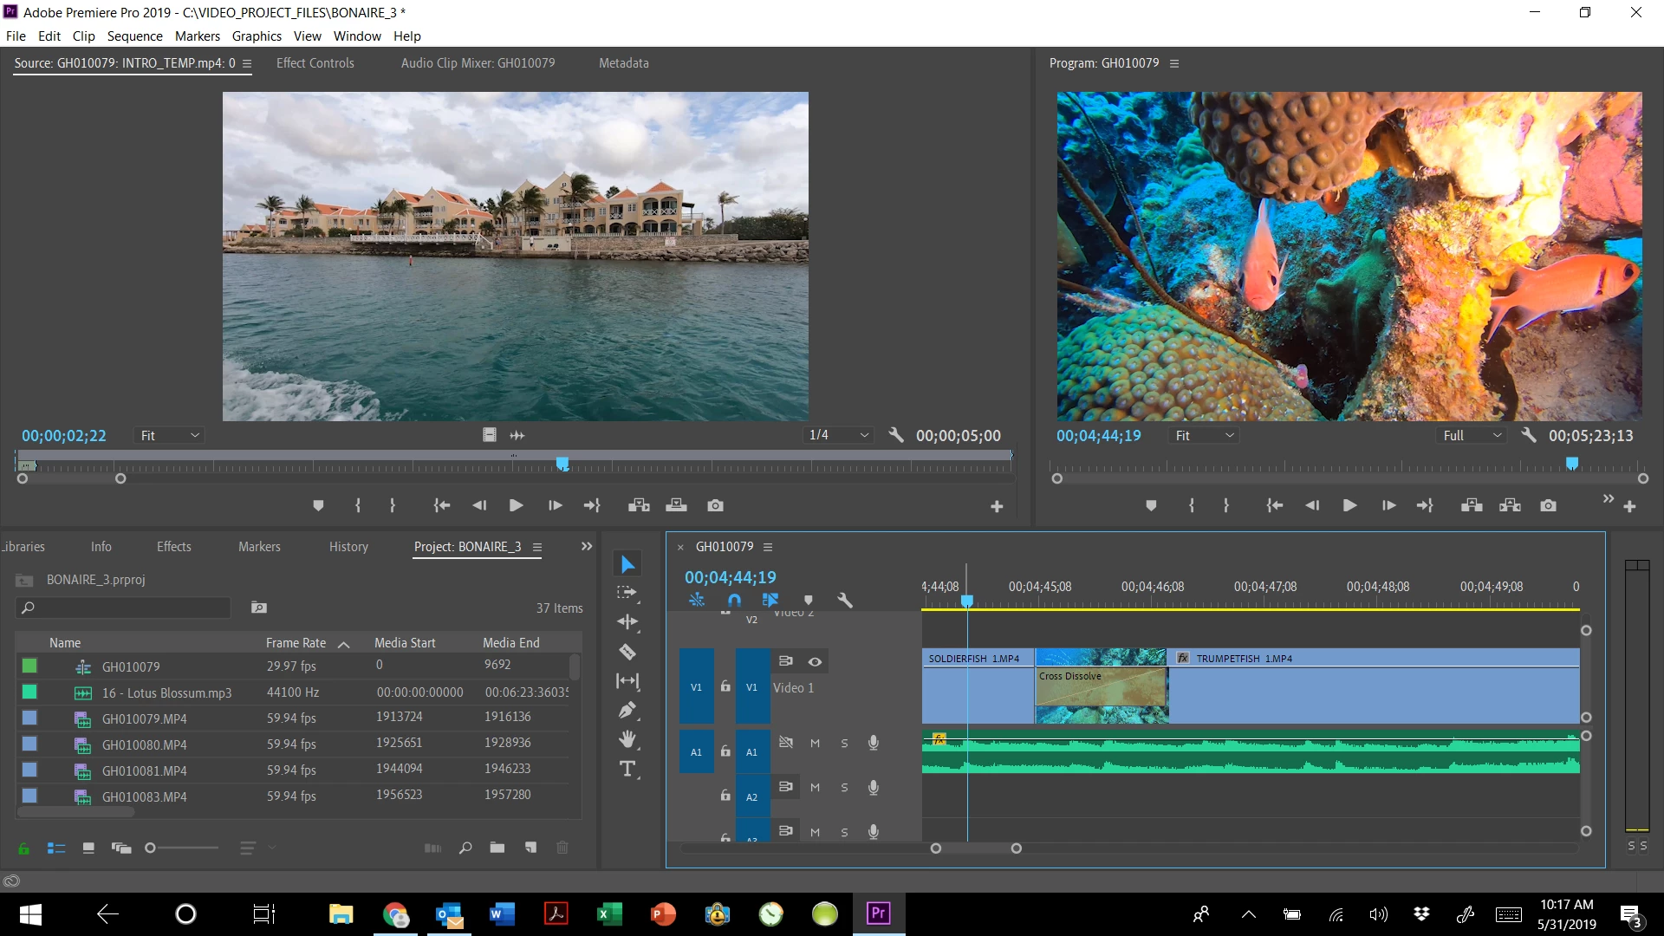The image size is (1664, 936).
Task: Click Export Frame camera in Program monitor
Action: pos(1548,505)
